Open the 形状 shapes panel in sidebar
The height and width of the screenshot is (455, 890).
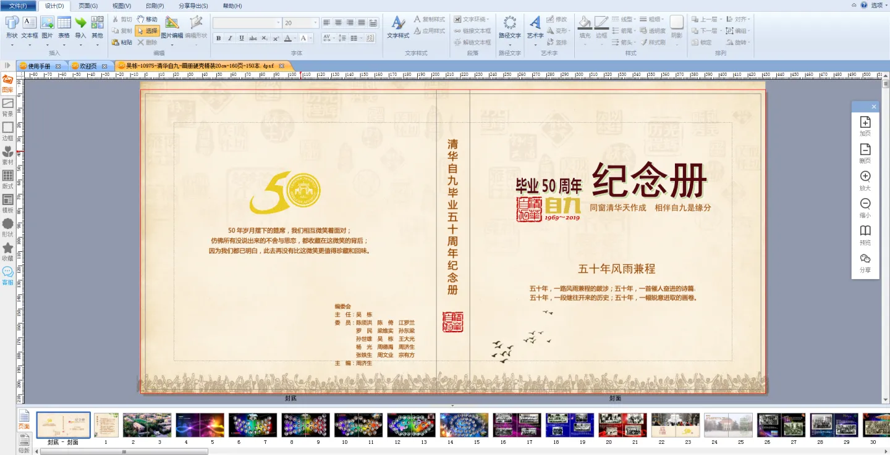pos(7,228)
